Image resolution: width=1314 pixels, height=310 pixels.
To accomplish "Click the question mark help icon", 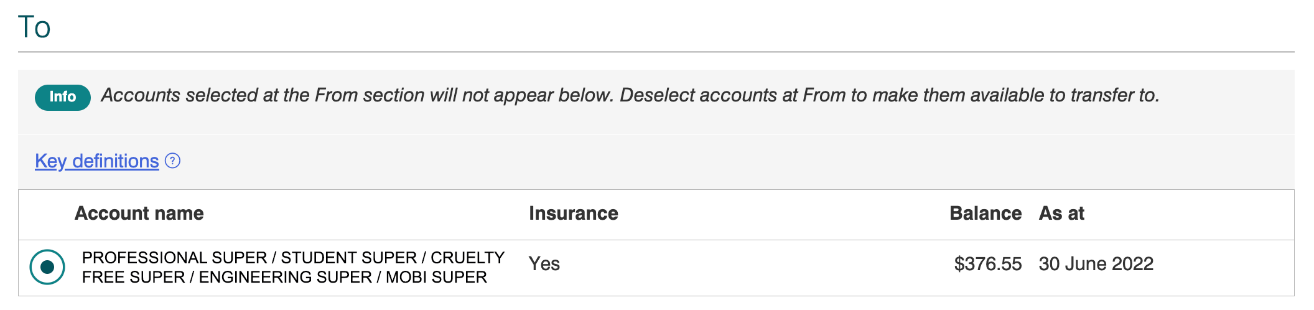I will [x=172, y=161].
